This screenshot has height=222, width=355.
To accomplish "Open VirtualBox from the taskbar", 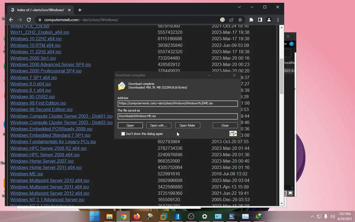I will pyautogui.click(x=164, y=216).
